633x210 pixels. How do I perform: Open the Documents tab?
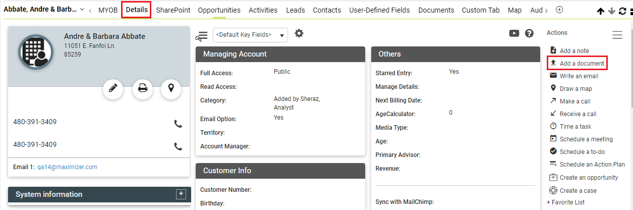pyautogui.click(x=436, y=10)
